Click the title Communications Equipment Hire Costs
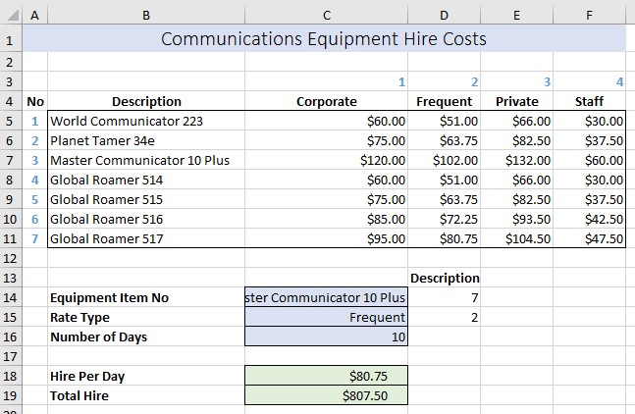The height and width of the screenshot is (414, 635). pyautogui.click(x=324, y=39)
